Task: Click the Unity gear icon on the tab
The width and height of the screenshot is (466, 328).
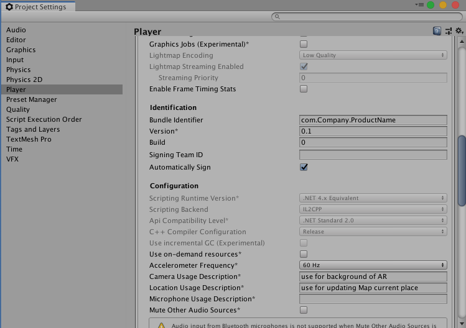Action: tap(9, 7)
